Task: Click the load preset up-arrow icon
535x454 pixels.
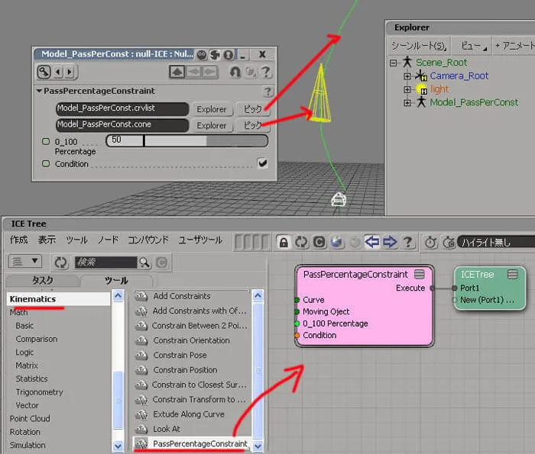Action: tap(177, 72)
